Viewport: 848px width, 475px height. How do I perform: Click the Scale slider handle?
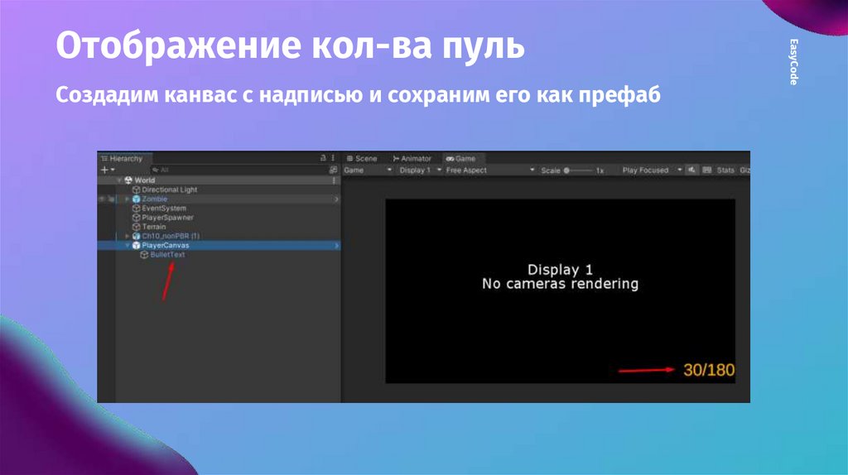566,170
